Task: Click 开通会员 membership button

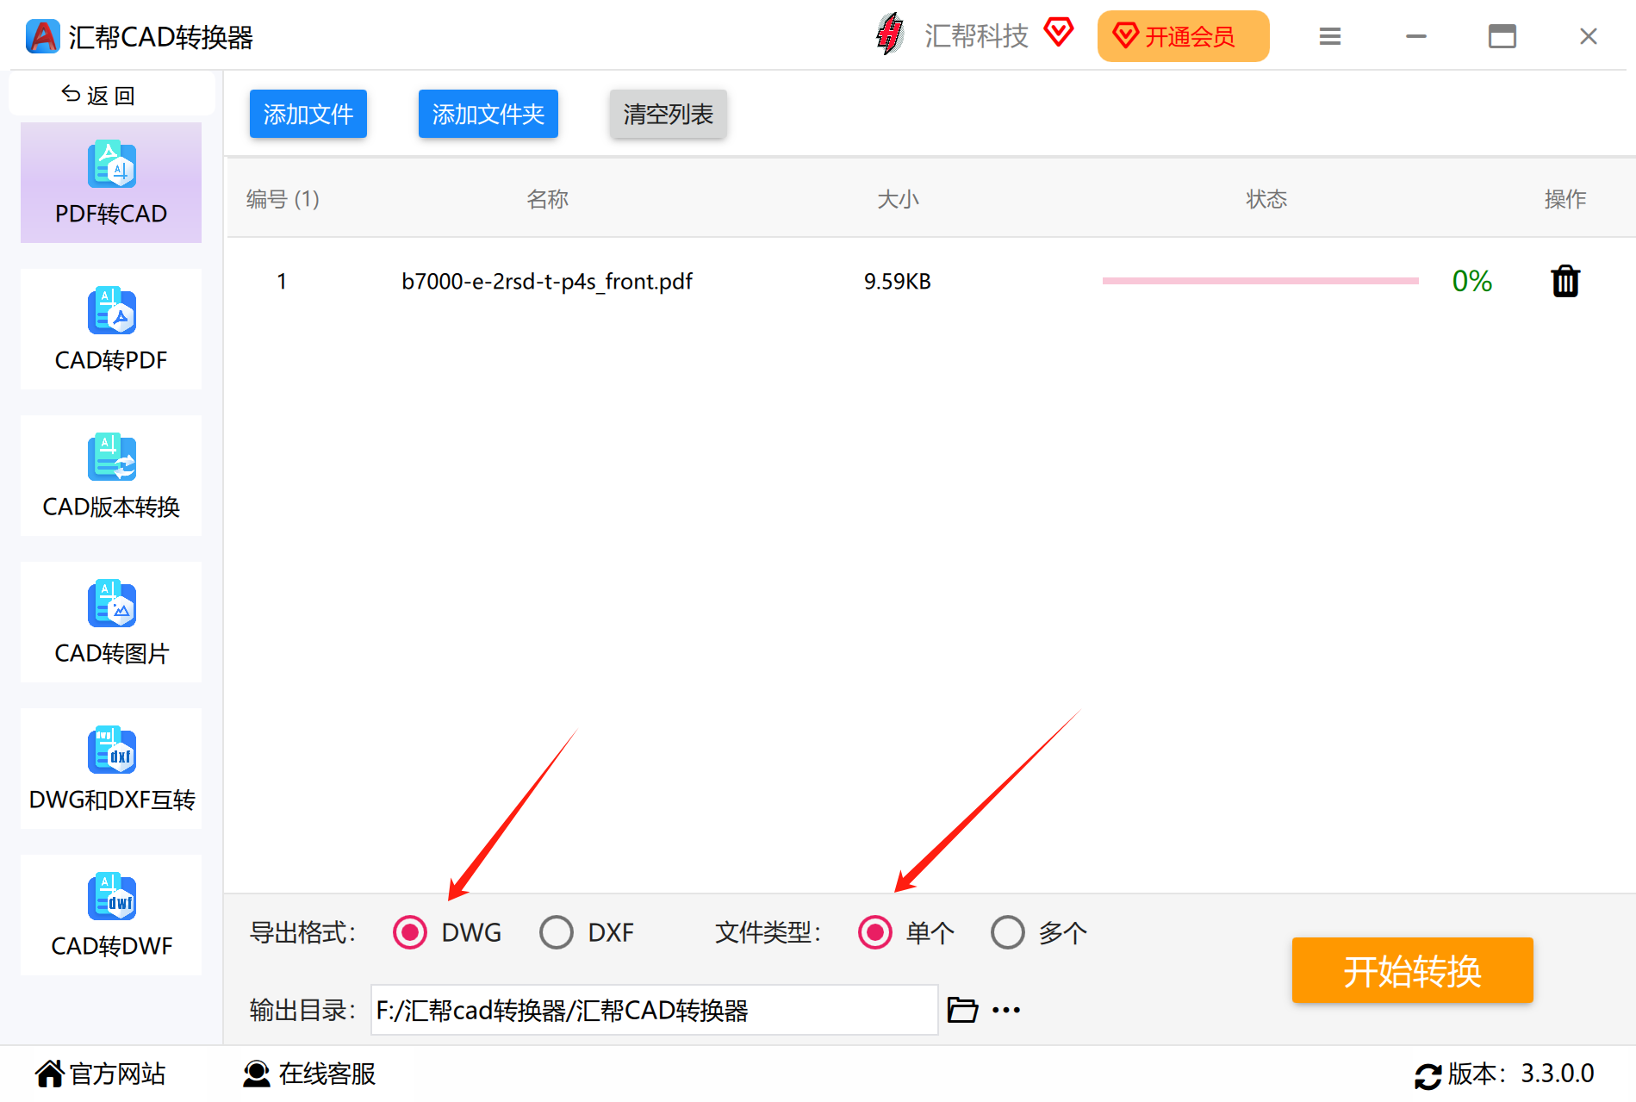Action: point(1183,36)
